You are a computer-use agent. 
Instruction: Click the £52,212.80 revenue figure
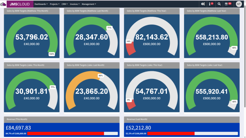[x=138, y=128]
